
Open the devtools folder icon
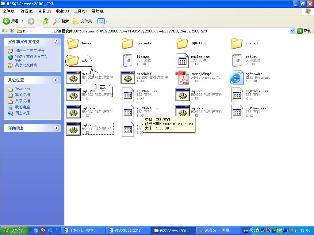[x=128, y=43]
